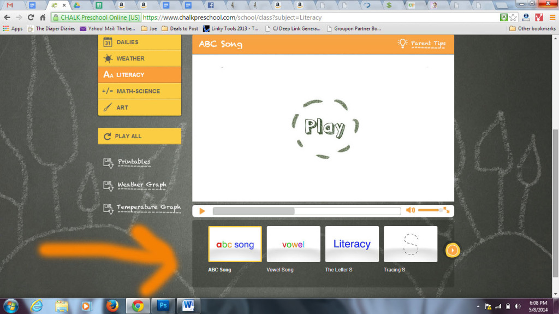The height and width of the screenshot is (314, 559).
Task: Adjust the orange volume slider
Action: [429, 210]
